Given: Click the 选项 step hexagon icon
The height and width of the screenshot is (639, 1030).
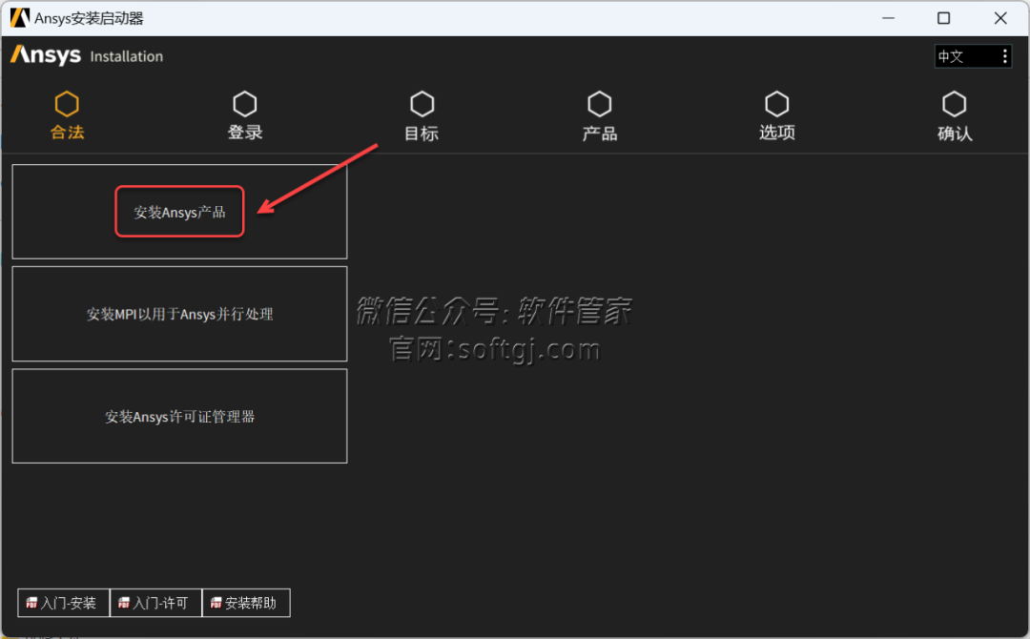Looking at the screenshot, I should click(776, 104).
